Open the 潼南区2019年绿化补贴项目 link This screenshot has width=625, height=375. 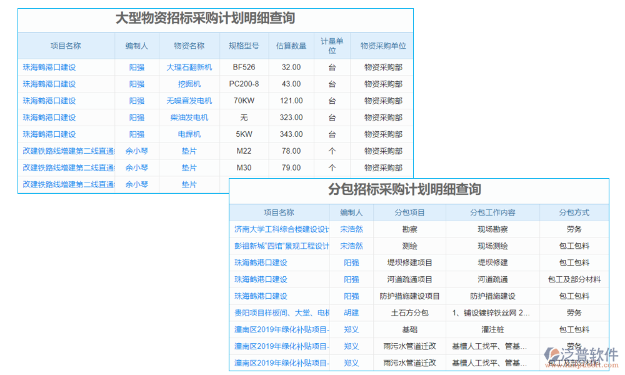(279, 329)
